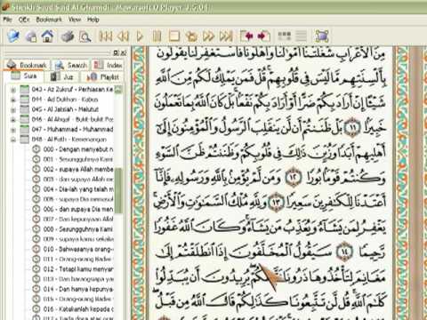The height and width of the screenshot is (320, 427).
Task: Expand the 044 Ad Dukhan sura
Action: click(13, 100)
